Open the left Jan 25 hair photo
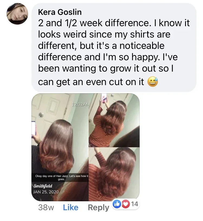The height and width of the screenshot is (221, 203). coord(60,147)
